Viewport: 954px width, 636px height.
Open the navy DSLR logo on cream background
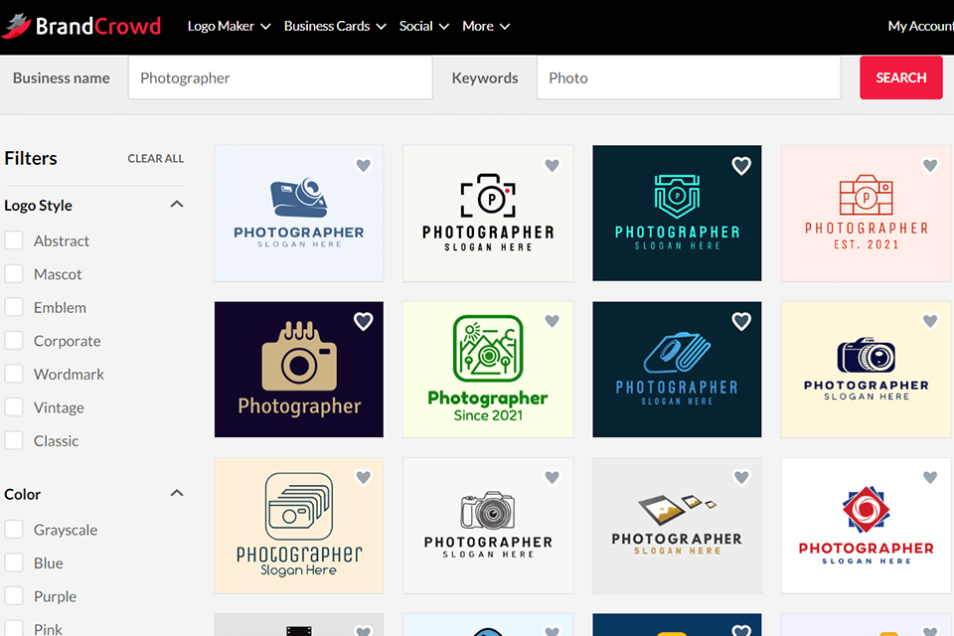point(866,370)
